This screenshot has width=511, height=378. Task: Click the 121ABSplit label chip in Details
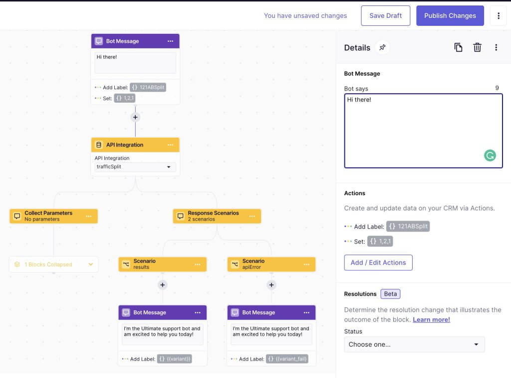[408, 227]
